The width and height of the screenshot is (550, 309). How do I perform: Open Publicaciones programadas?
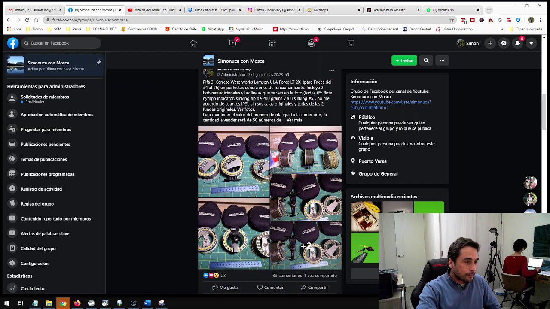click(54, 174)
